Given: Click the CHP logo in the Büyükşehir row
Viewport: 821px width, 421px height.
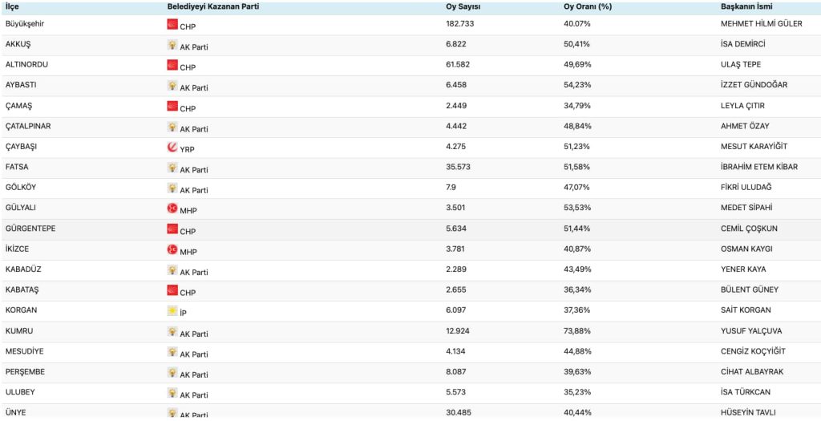Looking at the screenshot, I should (172, 24).
